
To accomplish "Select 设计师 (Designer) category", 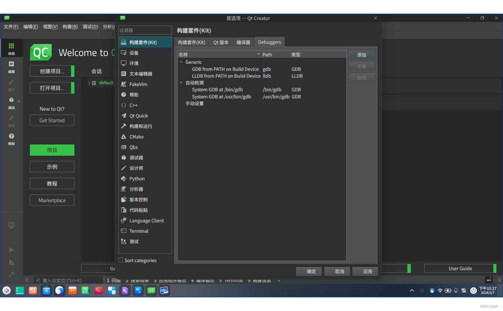I will (145, 168).
